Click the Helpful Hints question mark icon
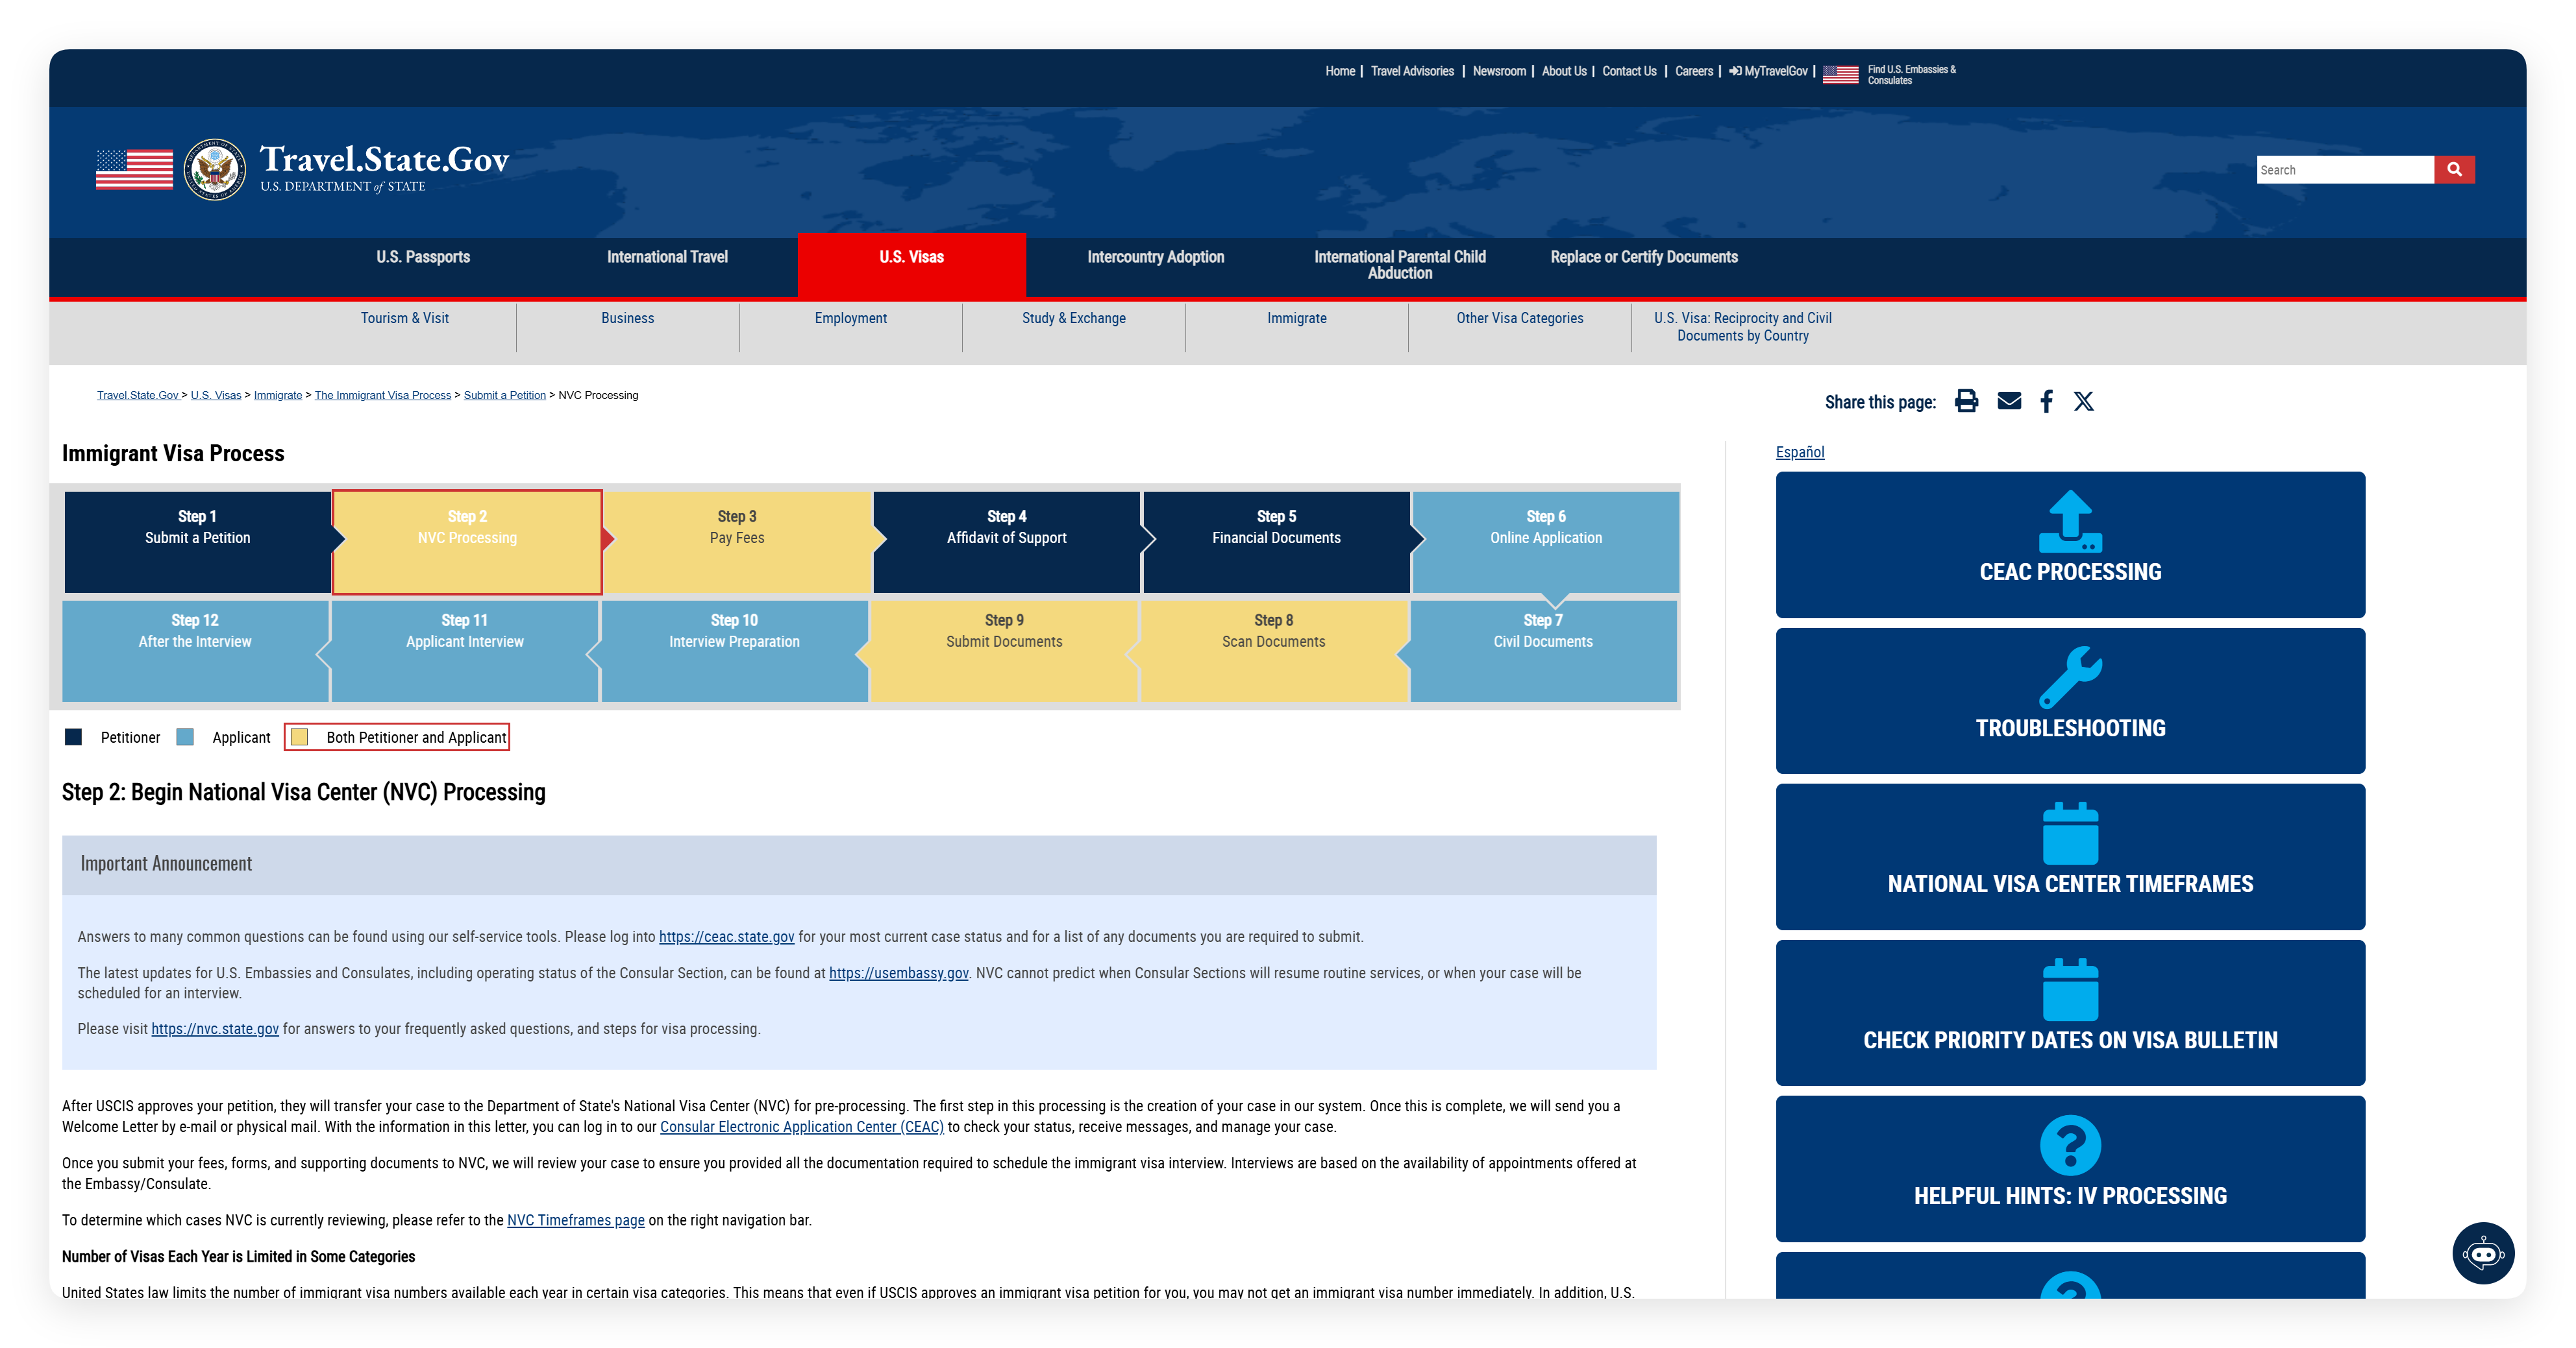The image size is (2576, 1348). tap(2070, 1145)
